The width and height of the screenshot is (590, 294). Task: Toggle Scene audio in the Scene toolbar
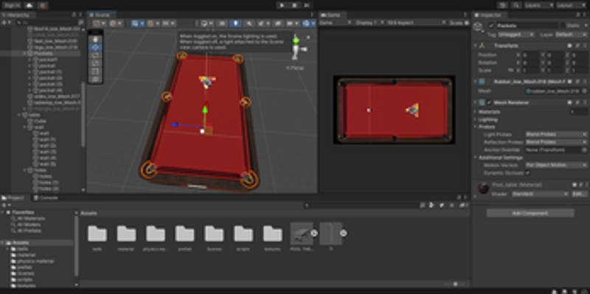tap(249, 24)
